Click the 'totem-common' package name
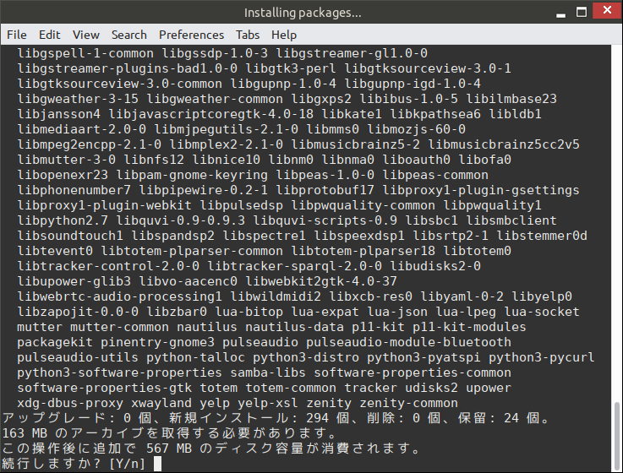Image resolution: width=623 pixels, height=473 pixels. tap(291, 388)
